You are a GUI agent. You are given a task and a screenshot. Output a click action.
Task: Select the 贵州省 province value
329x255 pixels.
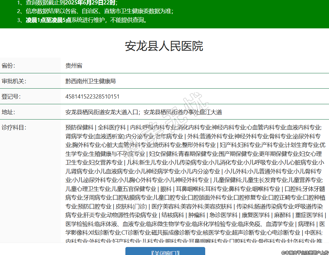tap(74, 66)
